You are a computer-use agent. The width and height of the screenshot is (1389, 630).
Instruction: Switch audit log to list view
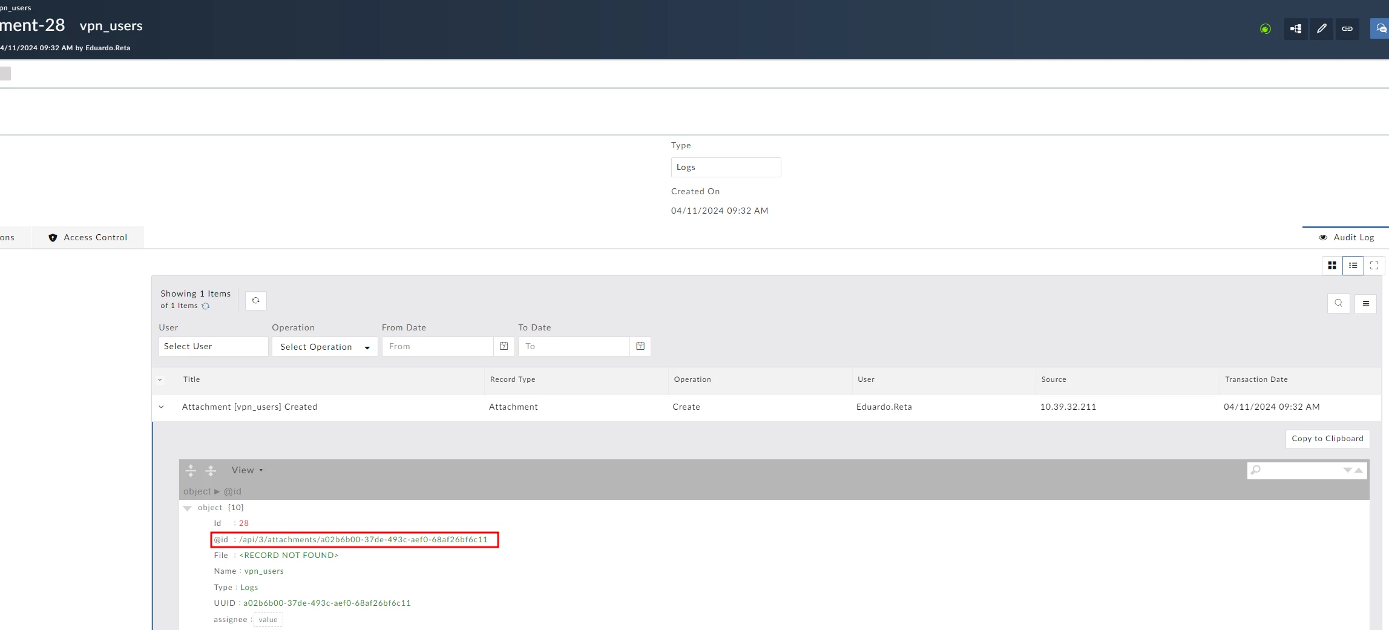[x=1353, y=265]
